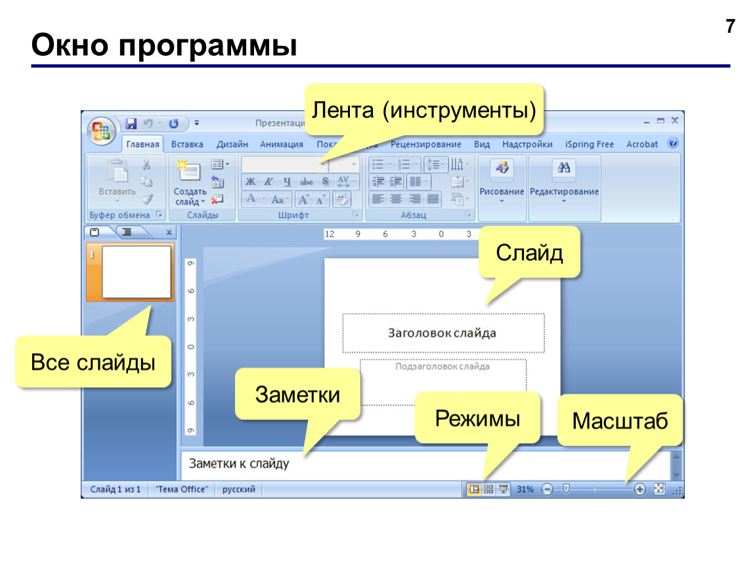Clear all formatting with eraser icon

click(x=342, y=199)
